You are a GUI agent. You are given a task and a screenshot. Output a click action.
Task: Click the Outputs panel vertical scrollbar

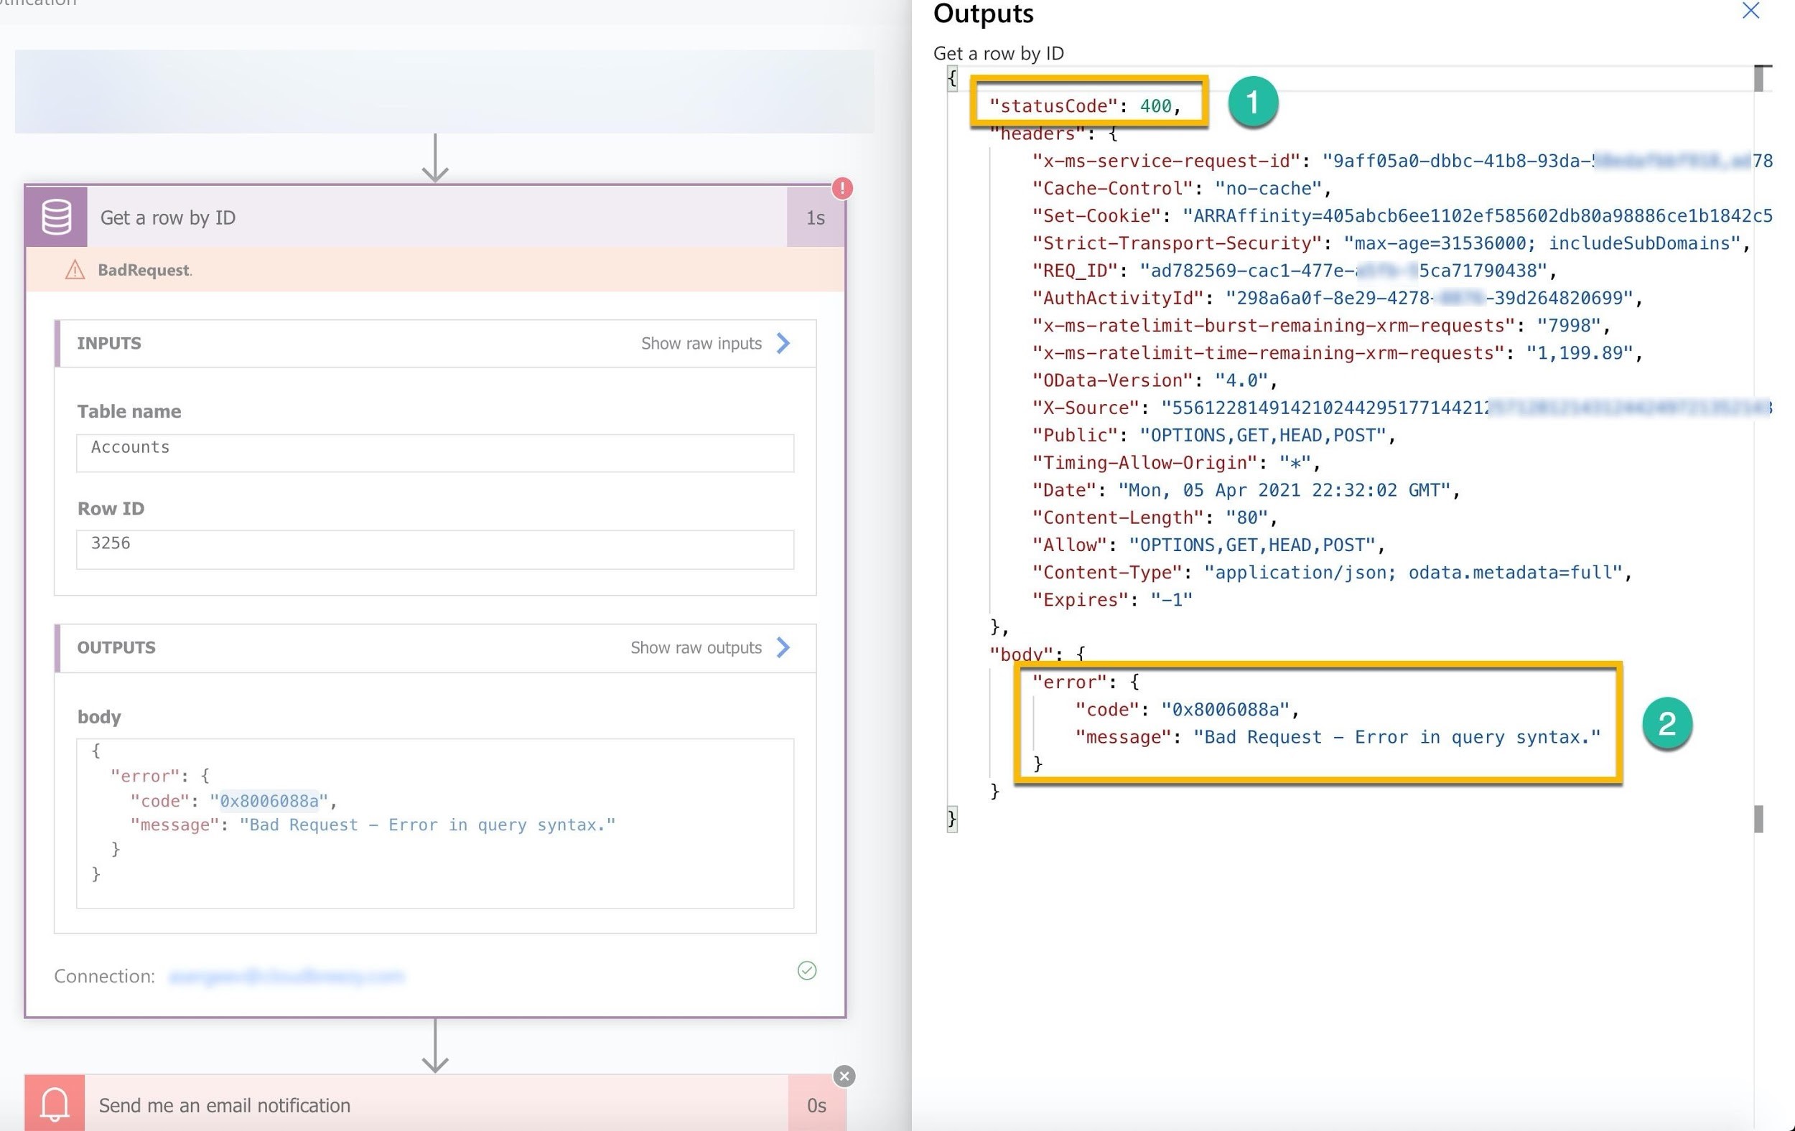1758,447
